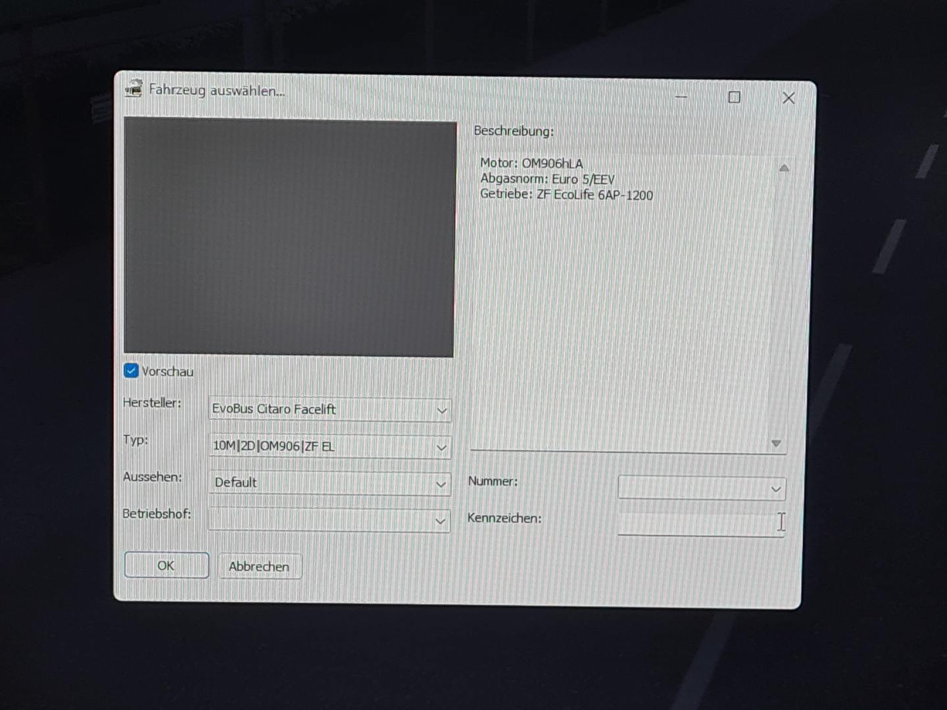Open the empty Betriebshof dropdown
This screenshot has height=710, width=947.
pos(329,520)
